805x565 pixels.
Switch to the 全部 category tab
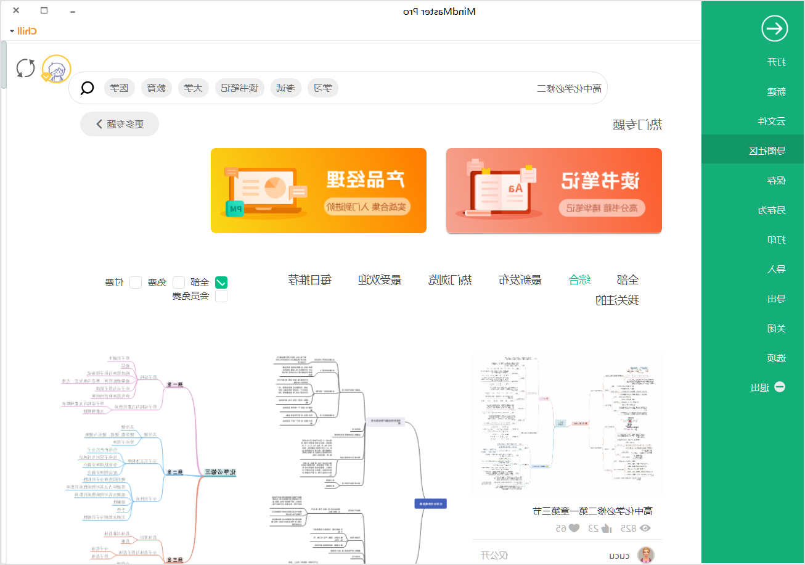click(627, 279)
